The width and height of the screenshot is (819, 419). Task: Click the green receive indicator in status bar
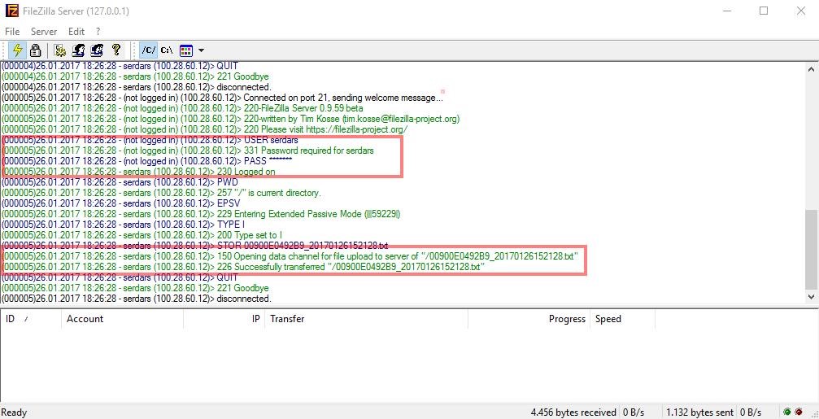pyautogui.click(x=786, y=412)
